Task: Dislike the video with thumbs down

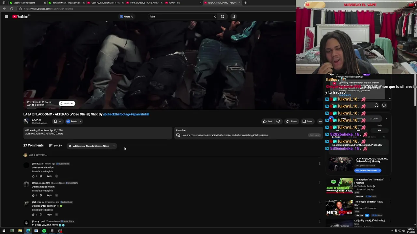Action: click(x=278, y=121)
